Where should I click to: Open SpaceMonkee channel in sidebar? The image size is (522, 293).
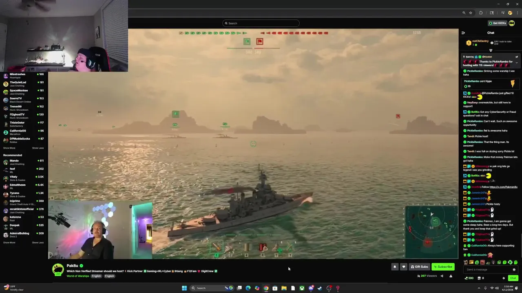pos(24,92)
